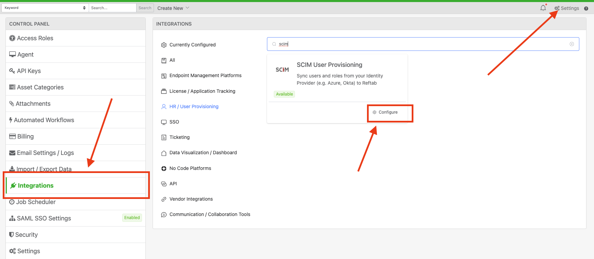Open Attachments in control panel

(75, 104)
